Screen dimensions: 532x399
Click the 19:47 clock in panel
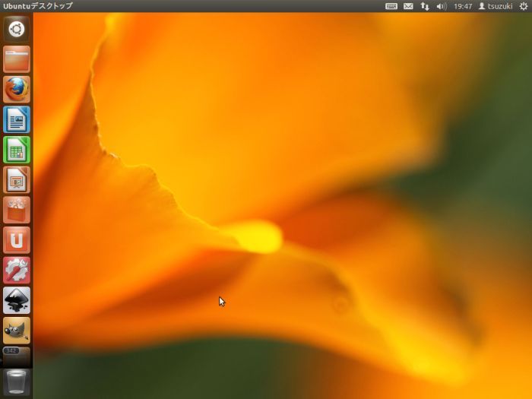(x=463, y=6)
